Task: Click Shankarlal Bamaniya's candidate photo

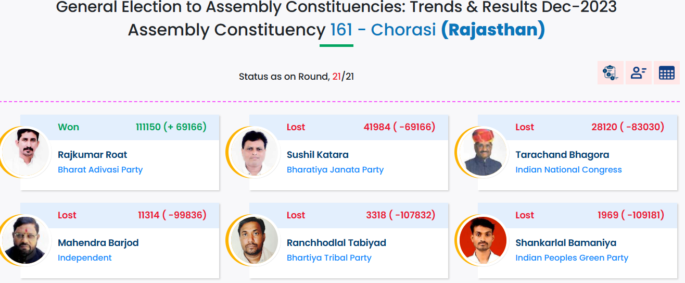Action: [483, 240]
